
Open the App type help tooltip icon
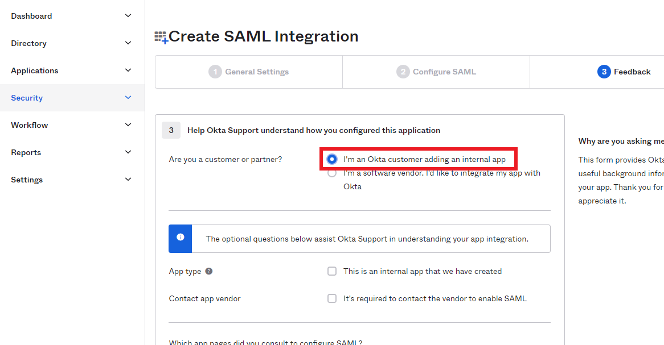208,271
